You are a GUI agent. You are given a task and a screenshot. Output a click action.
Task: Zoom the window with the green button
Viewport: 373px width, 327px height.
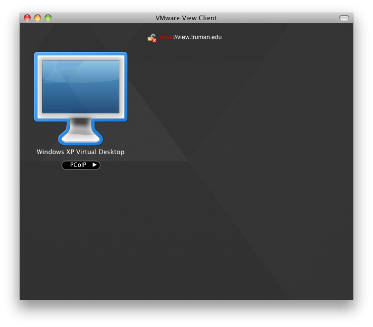pos(48,18)
